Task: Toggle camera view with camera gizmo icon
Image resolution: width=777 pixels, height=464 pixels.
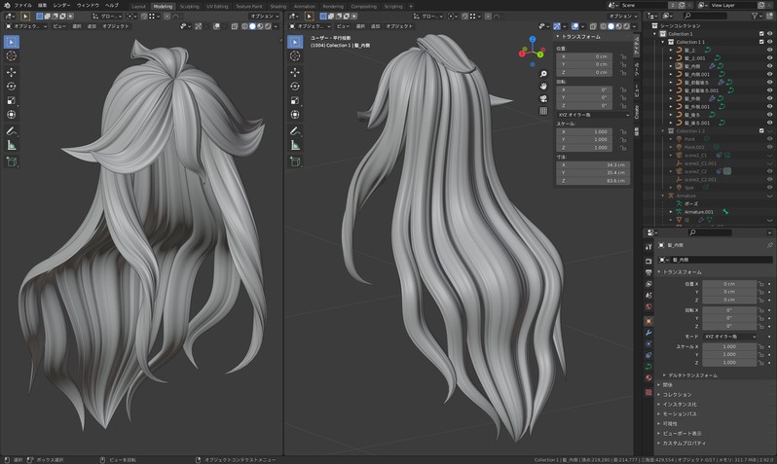Action: 544,98
